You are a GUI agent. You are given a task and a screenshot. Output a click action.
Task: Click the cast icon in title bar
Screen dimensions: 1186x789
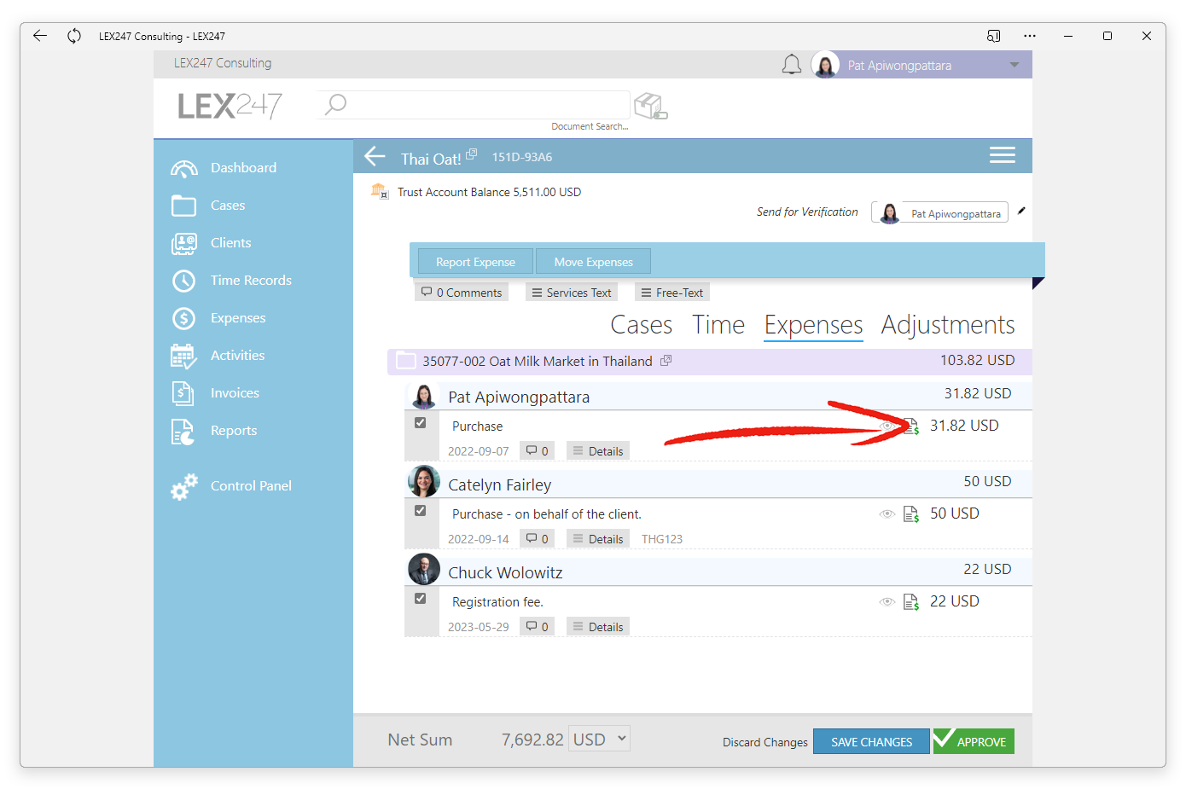click(994, 36)
